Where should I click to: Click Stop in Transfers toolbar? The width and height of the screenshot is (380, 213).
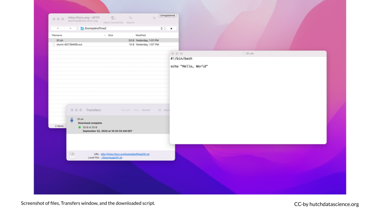click(136, 110)
